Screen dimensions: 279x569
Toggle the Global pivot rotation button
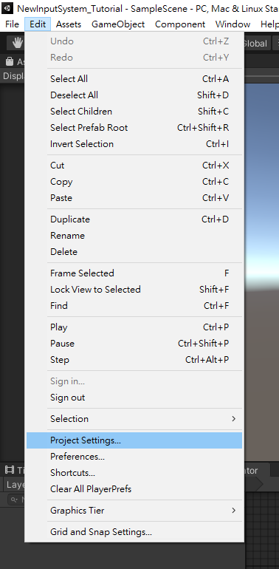coord(255,44)
